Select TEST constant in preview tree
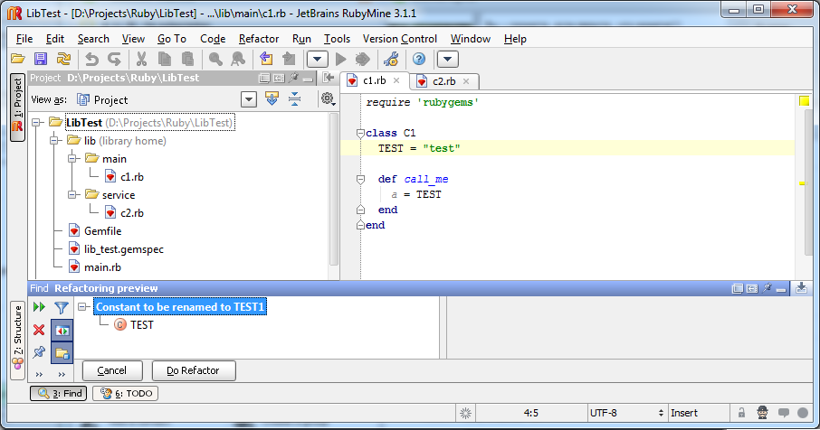Viewport: 820px width, 430px height. (134, 324)
